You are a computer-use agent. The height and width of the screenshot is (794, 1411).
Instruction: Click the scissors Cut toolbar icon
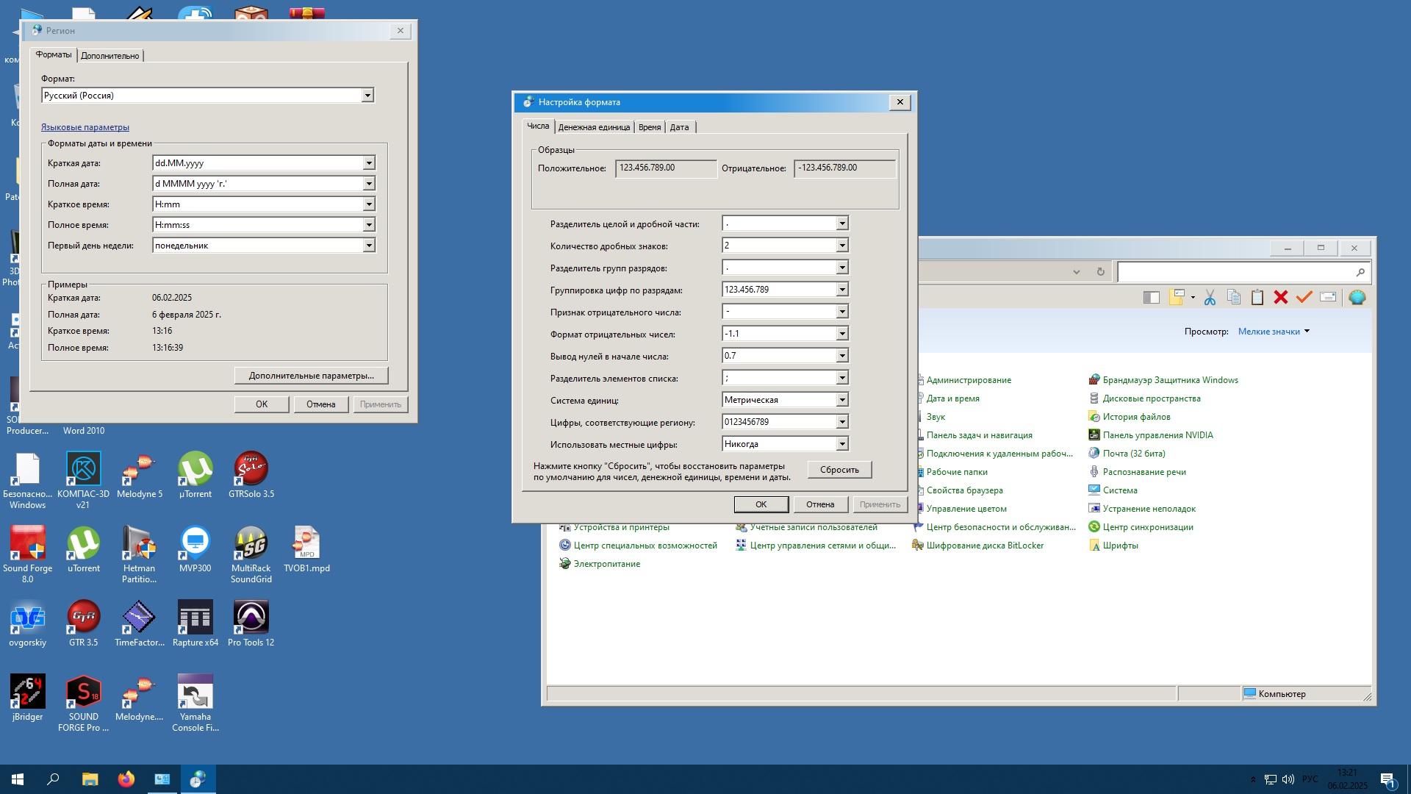1210,297
